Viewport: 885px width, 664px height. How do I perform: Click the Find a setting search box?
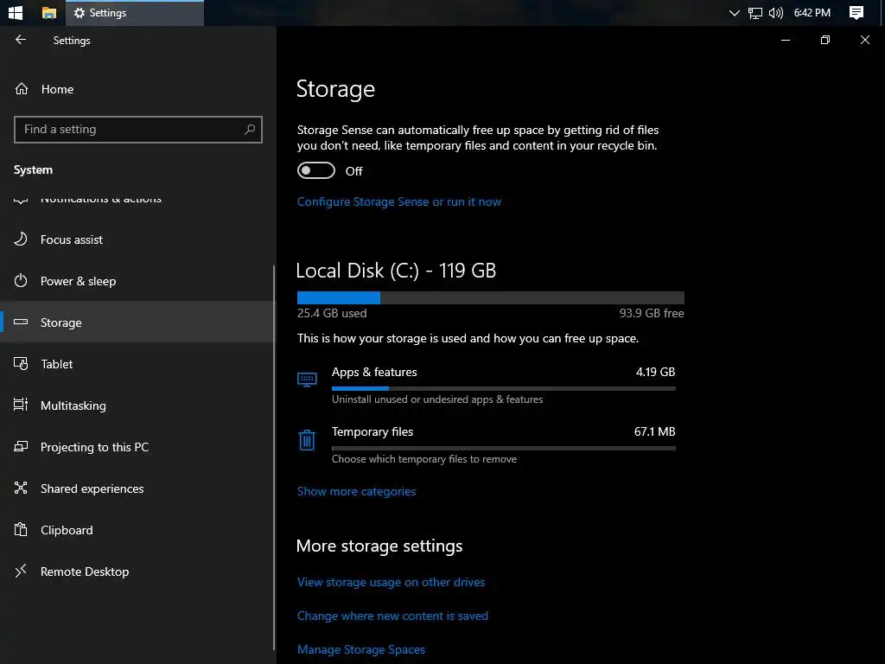tap(137, 130)
